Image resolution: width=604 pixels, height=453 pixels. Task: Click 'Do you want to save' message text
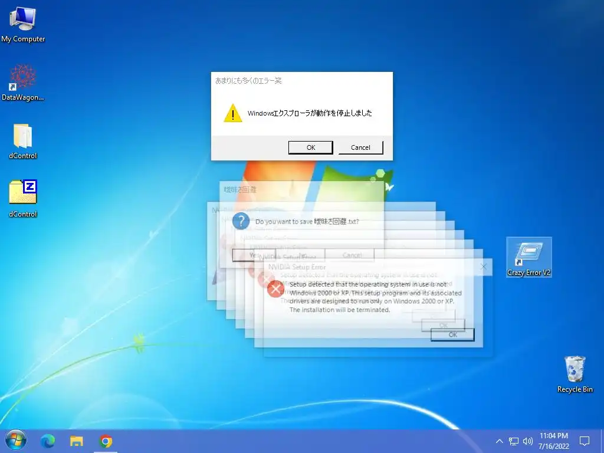307,222
